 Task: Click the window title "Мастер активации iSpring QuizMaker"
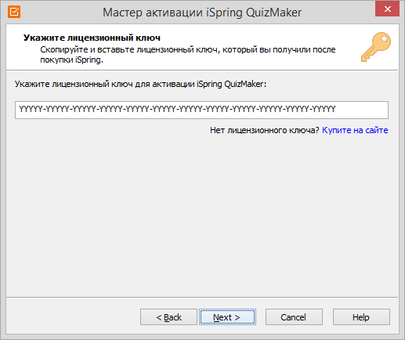(202, 13)
